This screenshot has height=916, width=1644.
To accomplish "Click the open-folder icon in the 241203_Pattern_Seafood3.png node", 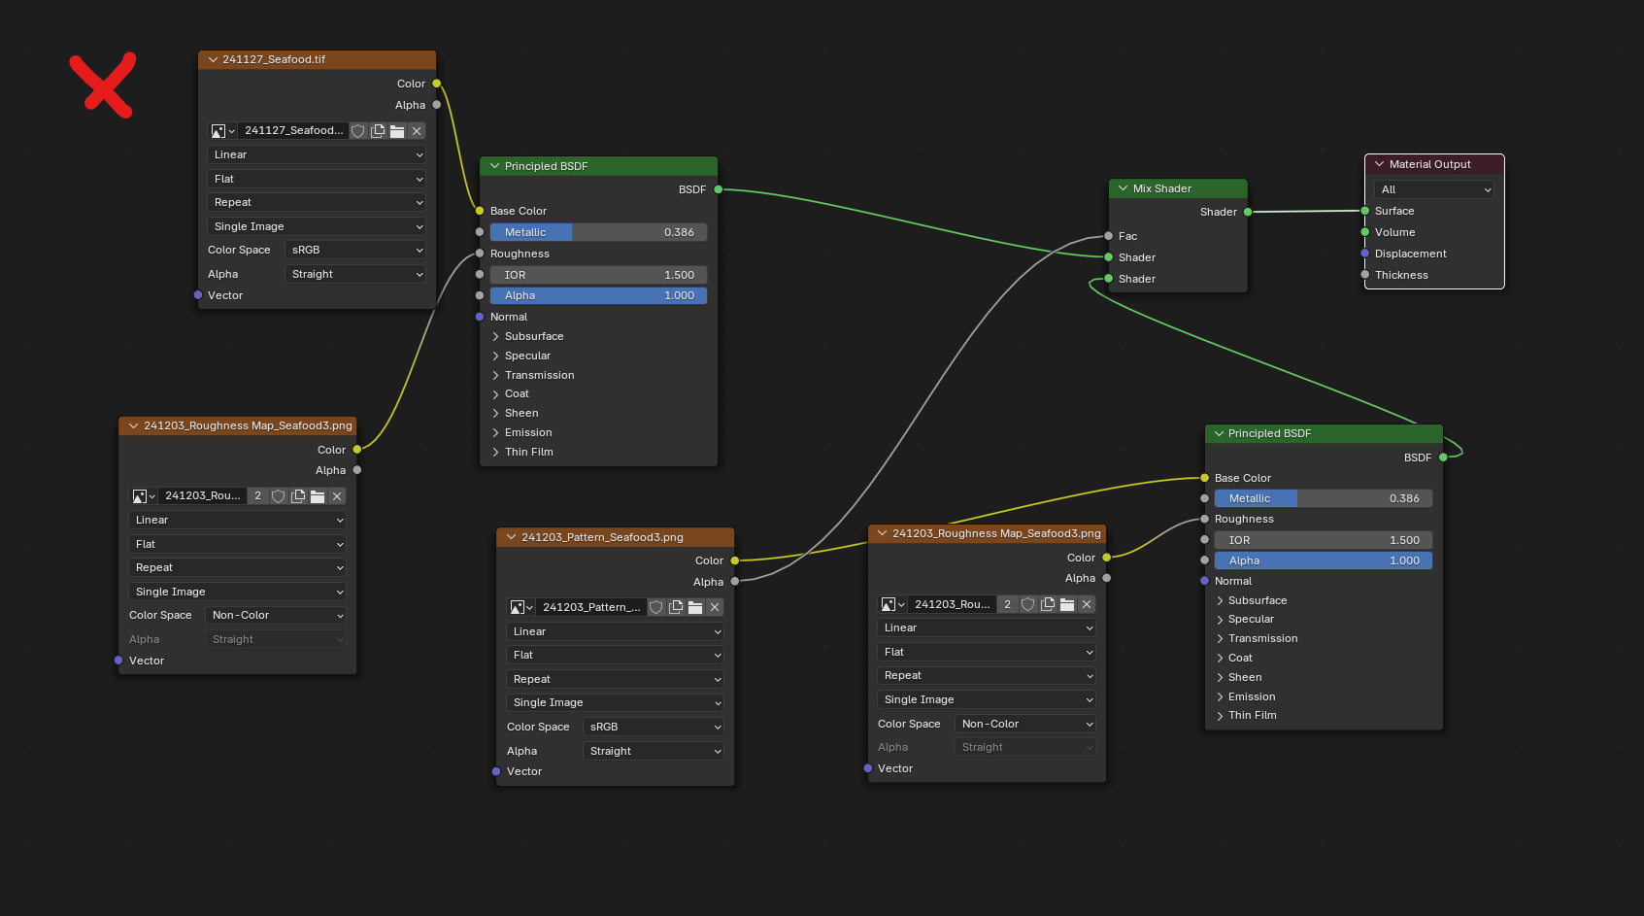I will 695,607.
